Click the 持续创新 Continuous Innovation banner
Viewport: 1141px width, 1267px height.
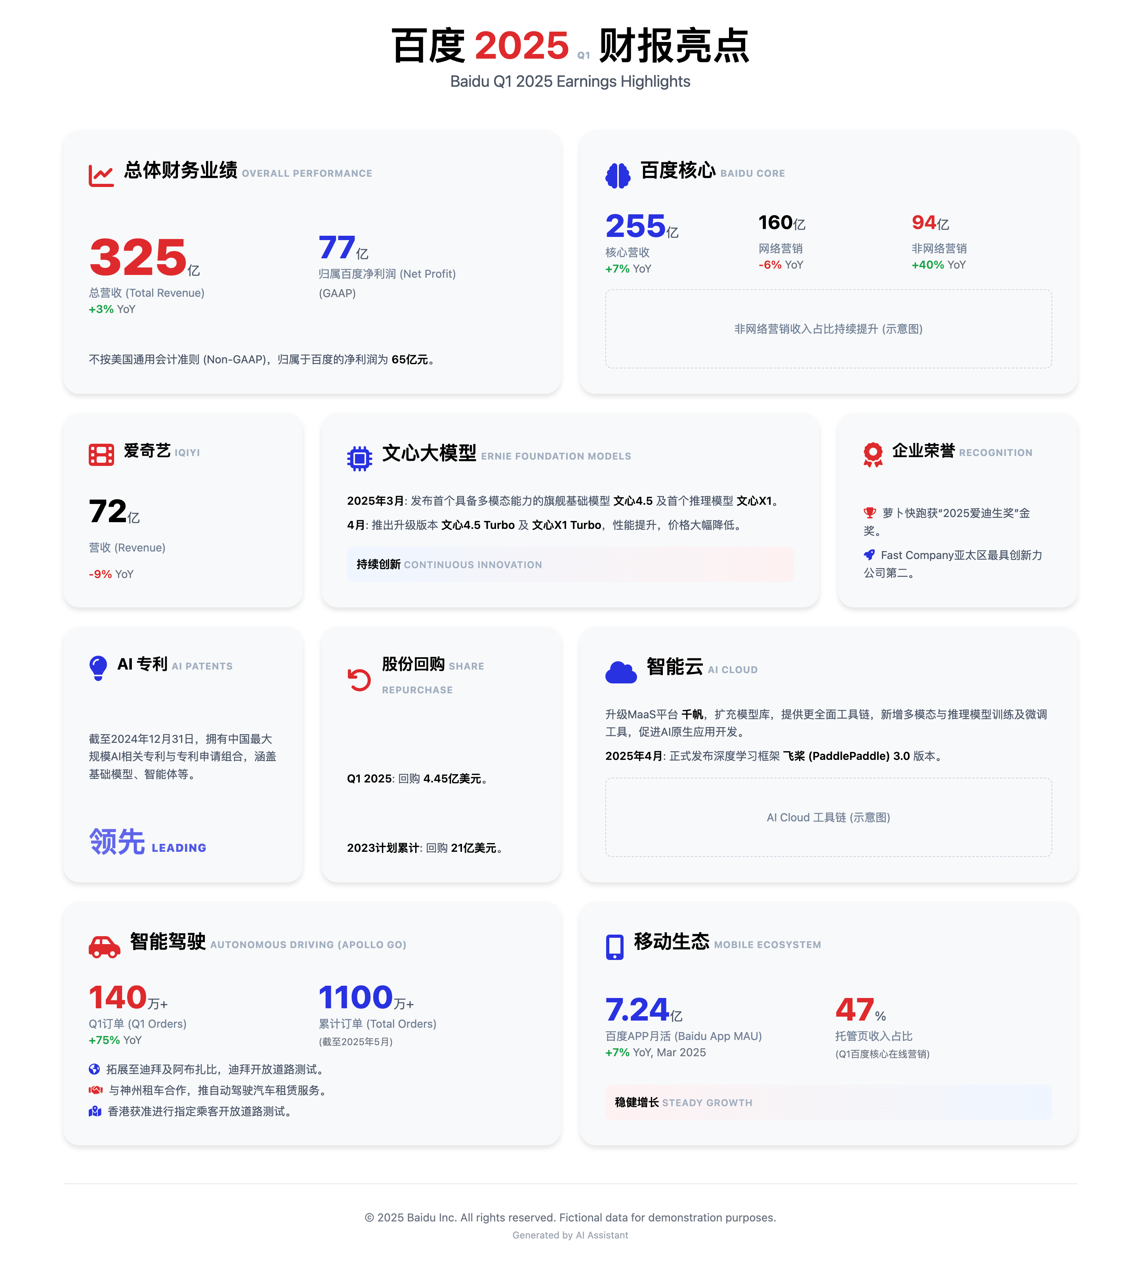coord(570,564)
